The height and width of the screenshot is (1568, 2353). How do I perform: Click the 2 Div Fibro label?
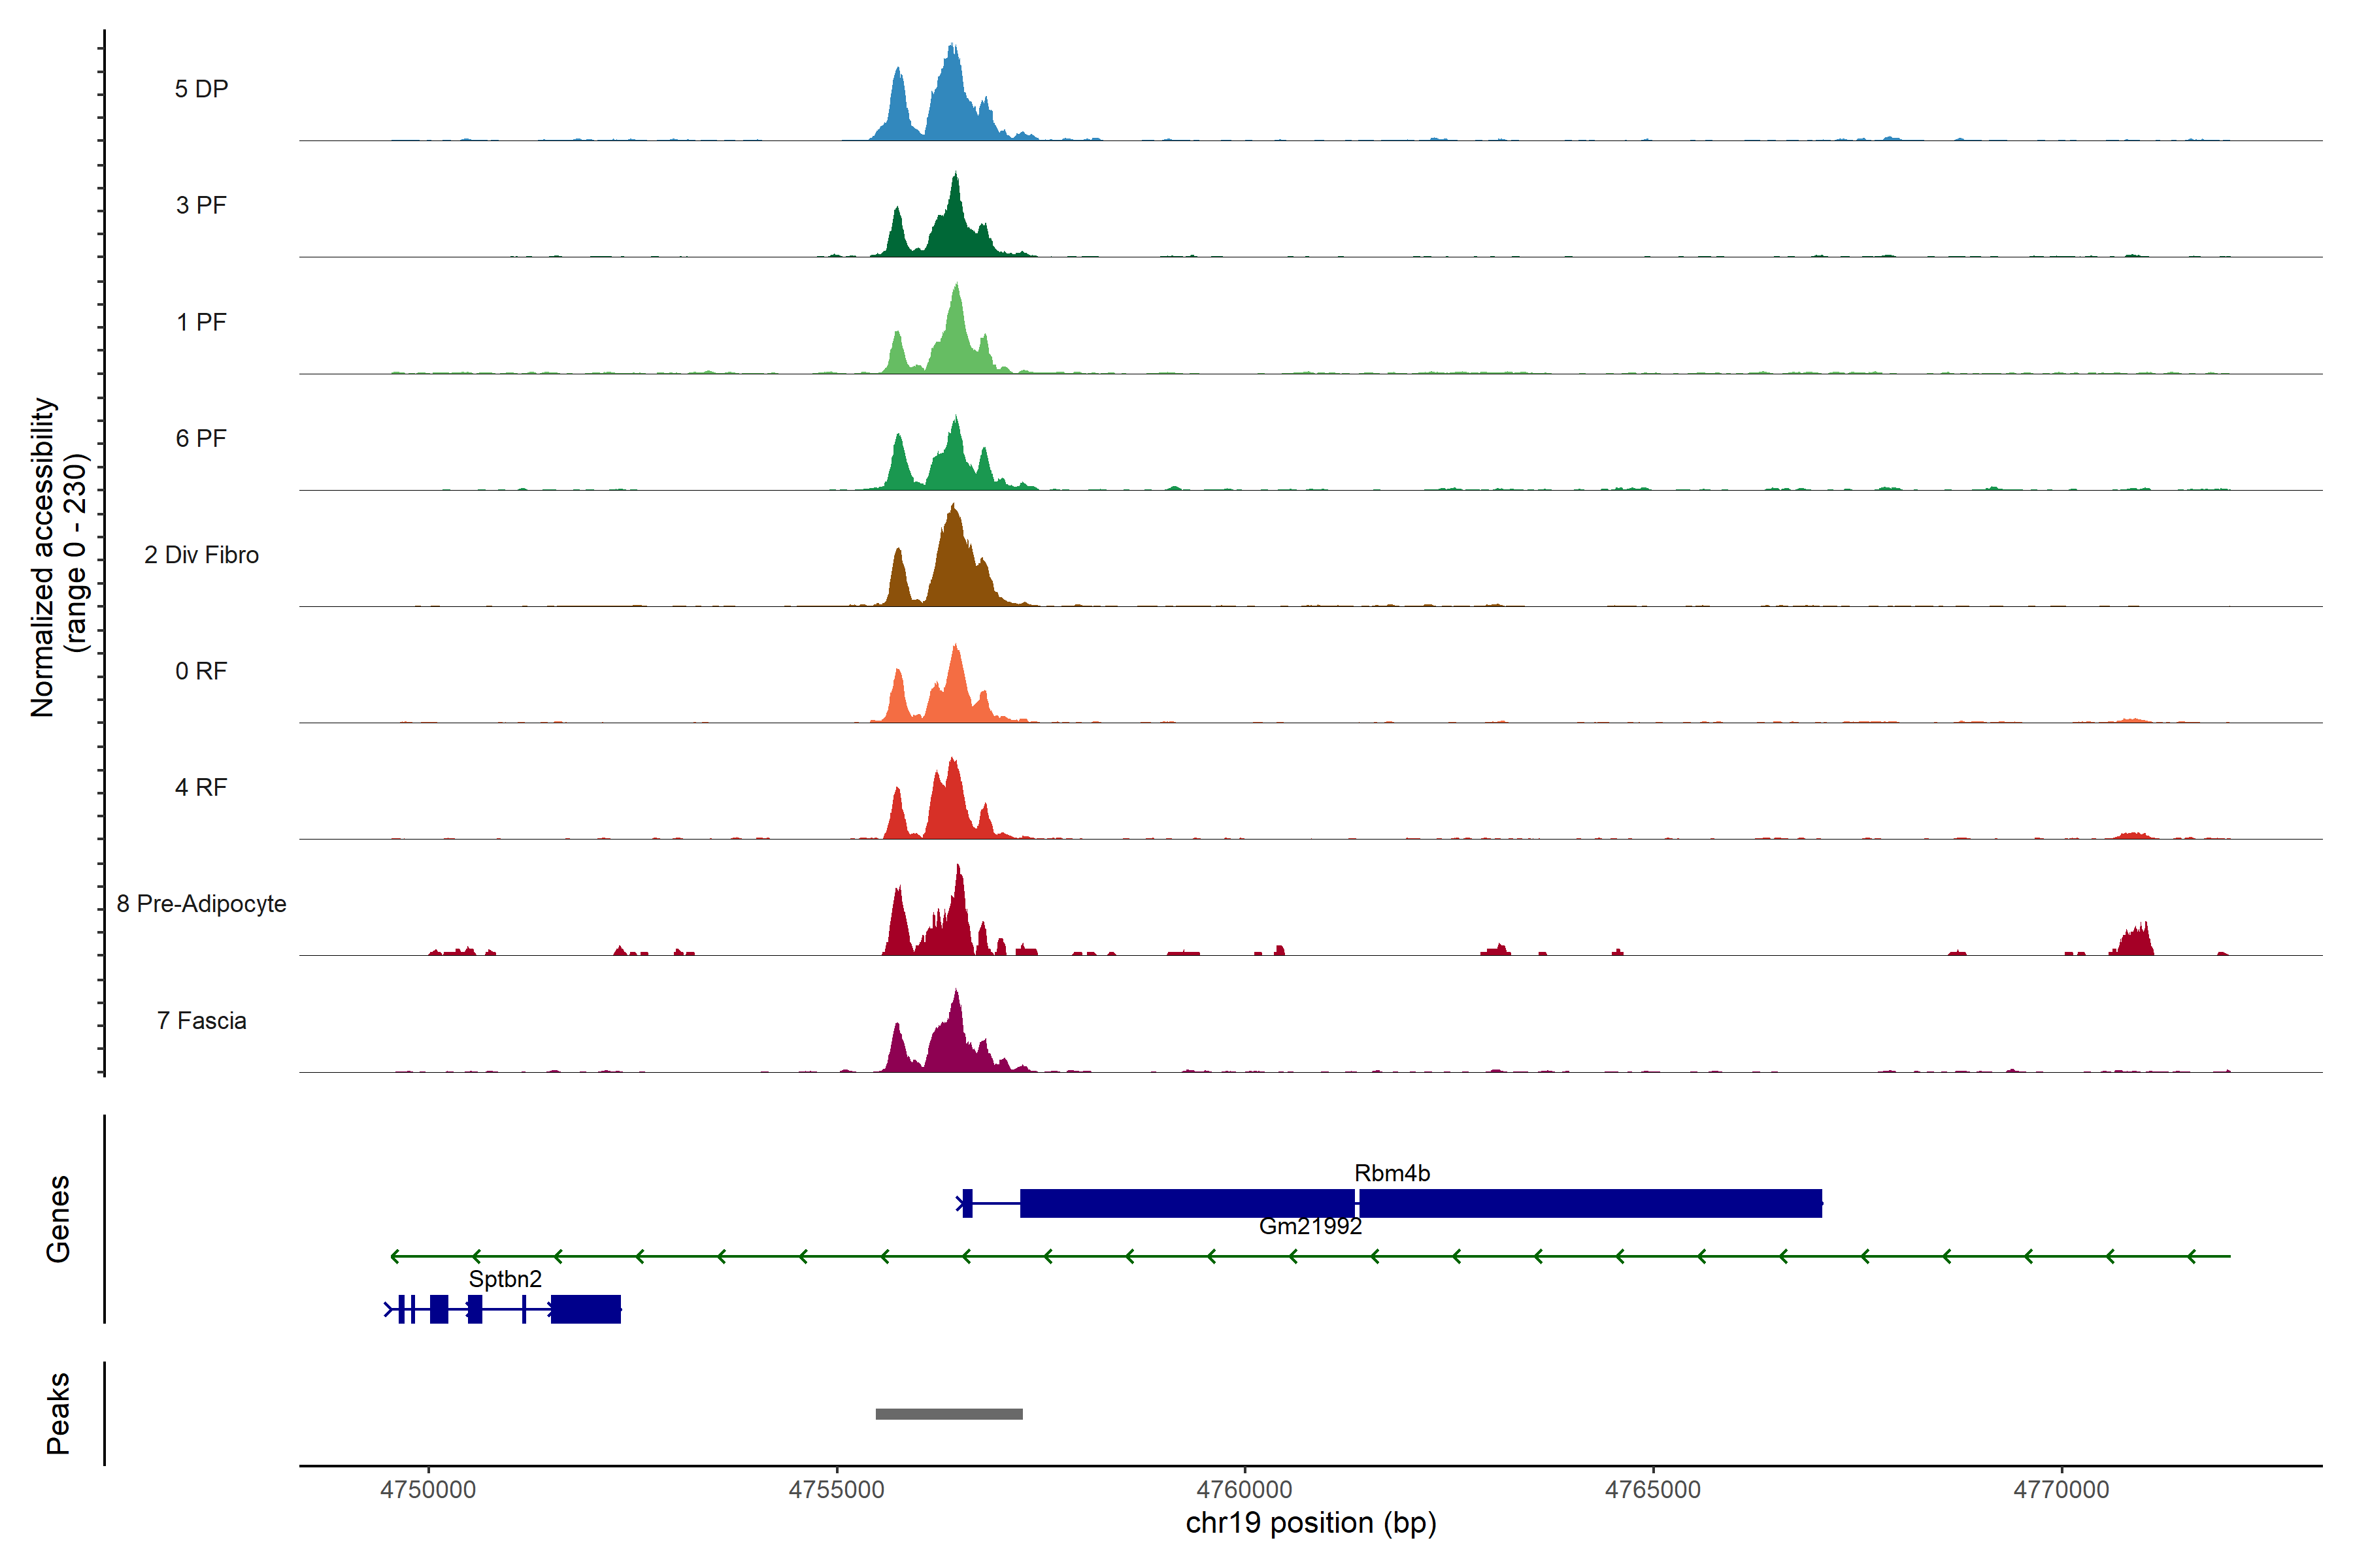[201, 554]
